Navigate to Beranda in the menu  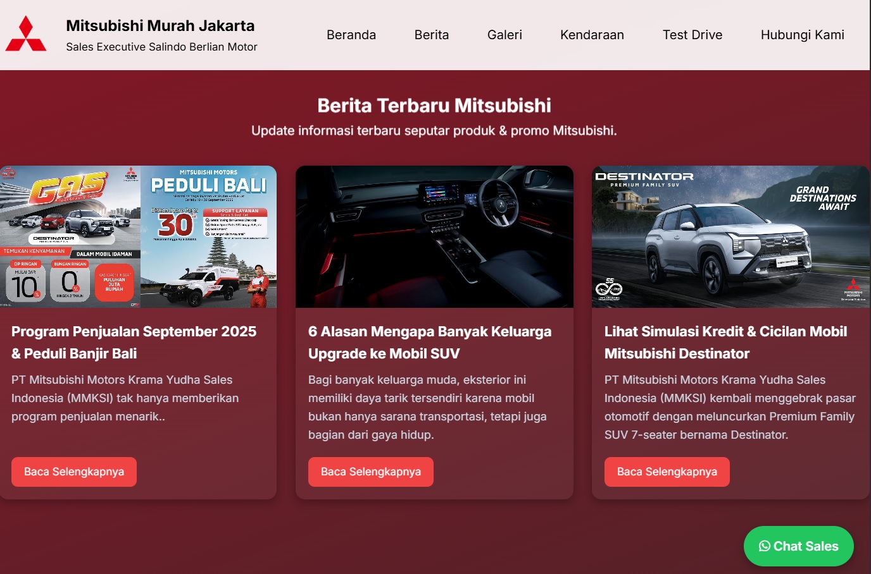click(x=351, y=35)
